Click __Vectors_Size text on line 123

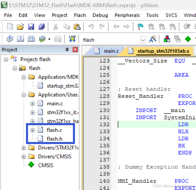[x=142, y=61]
